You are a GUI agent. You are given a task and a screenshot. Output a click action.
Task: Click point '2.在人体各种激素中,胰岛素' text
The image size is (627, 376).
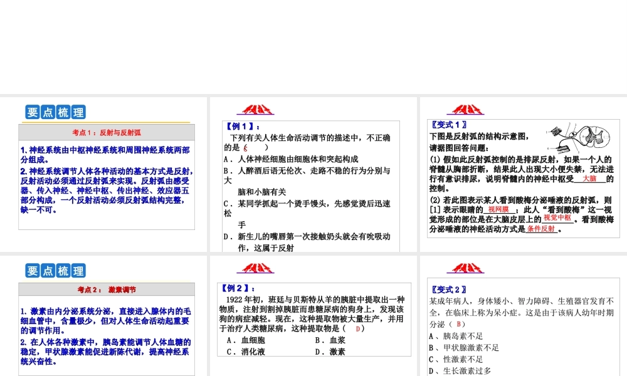point(105,352)
